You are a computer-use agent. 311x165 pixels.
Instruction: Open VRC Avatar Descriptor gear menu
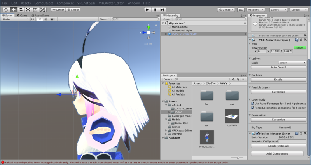[305, 40]
